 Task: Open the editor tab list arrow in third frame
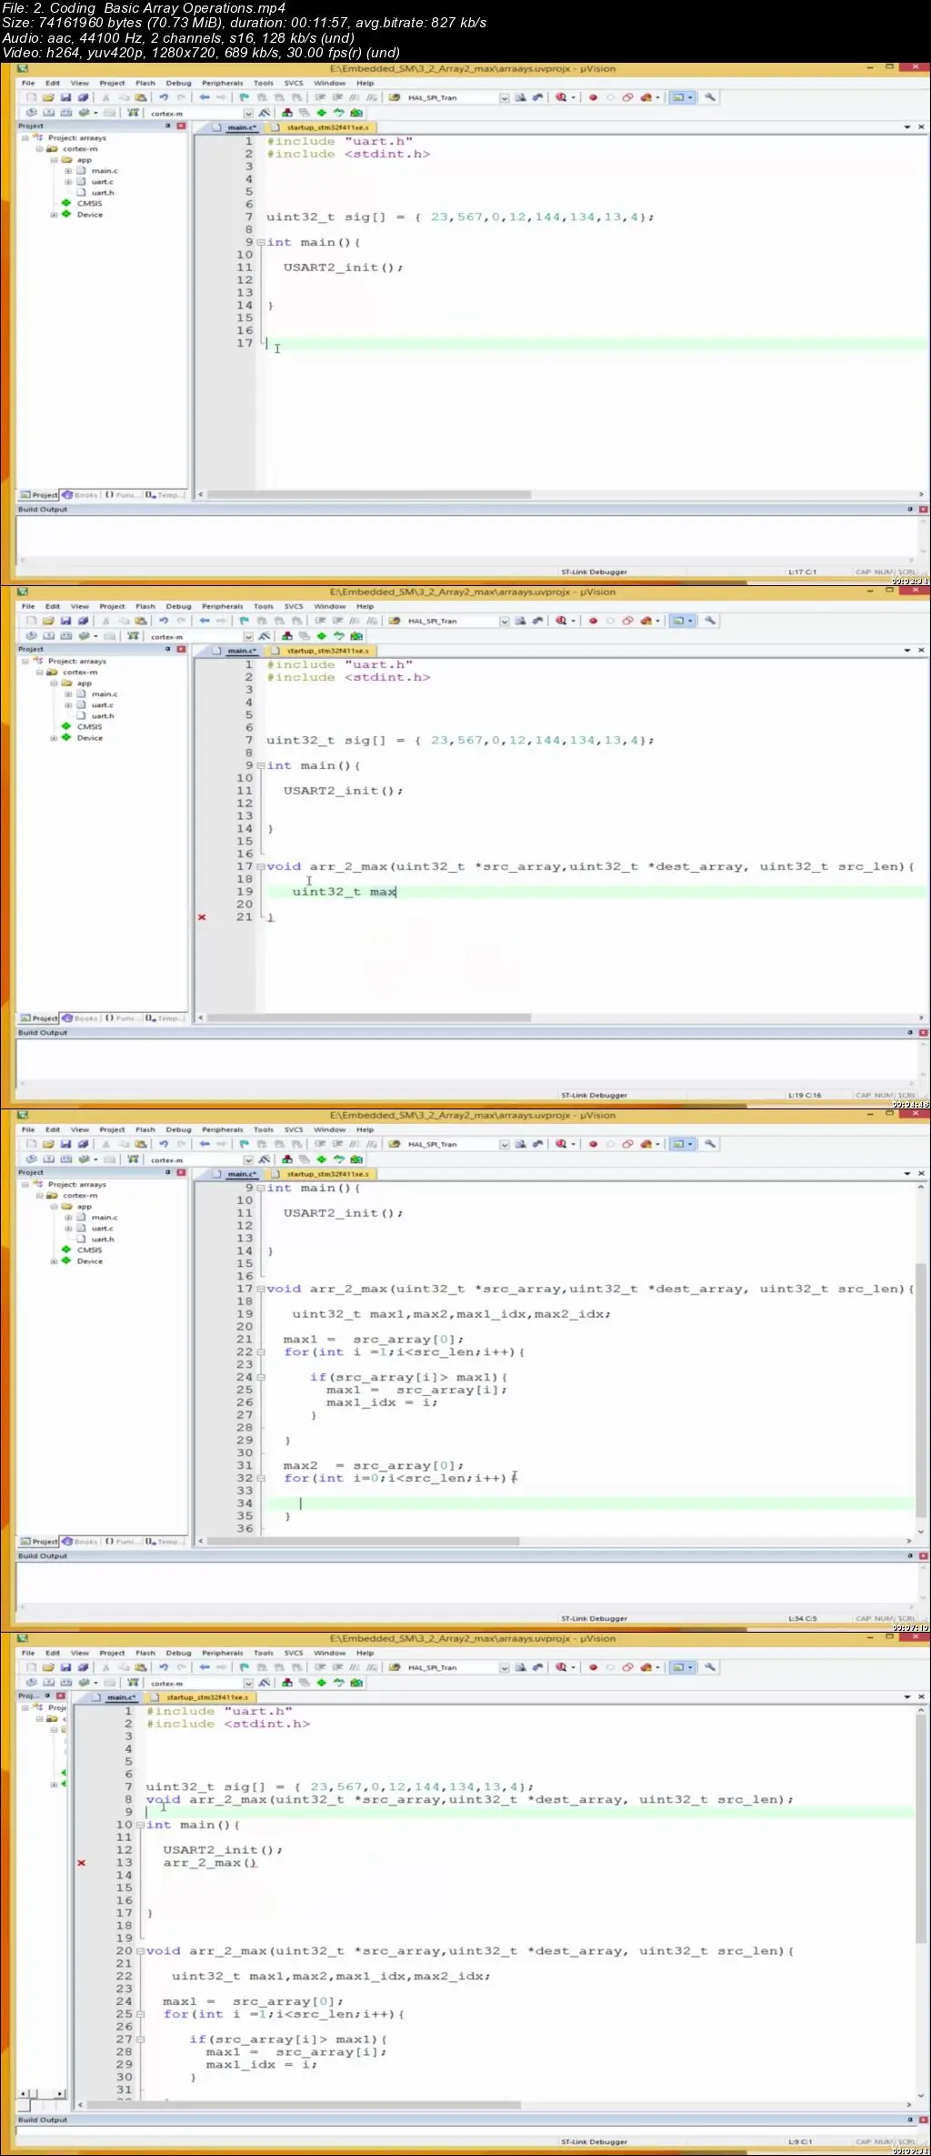tap(907, 1174)
